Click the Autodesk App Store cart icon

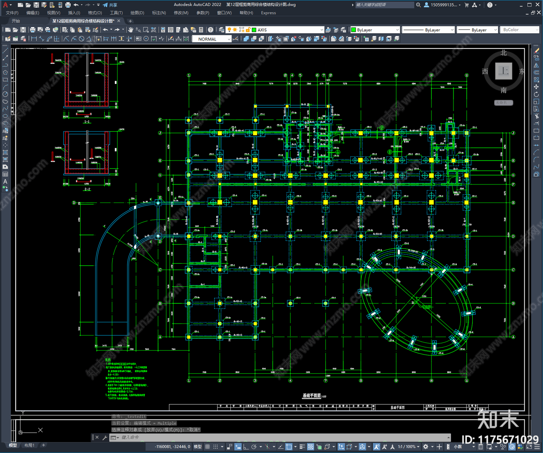466,5
